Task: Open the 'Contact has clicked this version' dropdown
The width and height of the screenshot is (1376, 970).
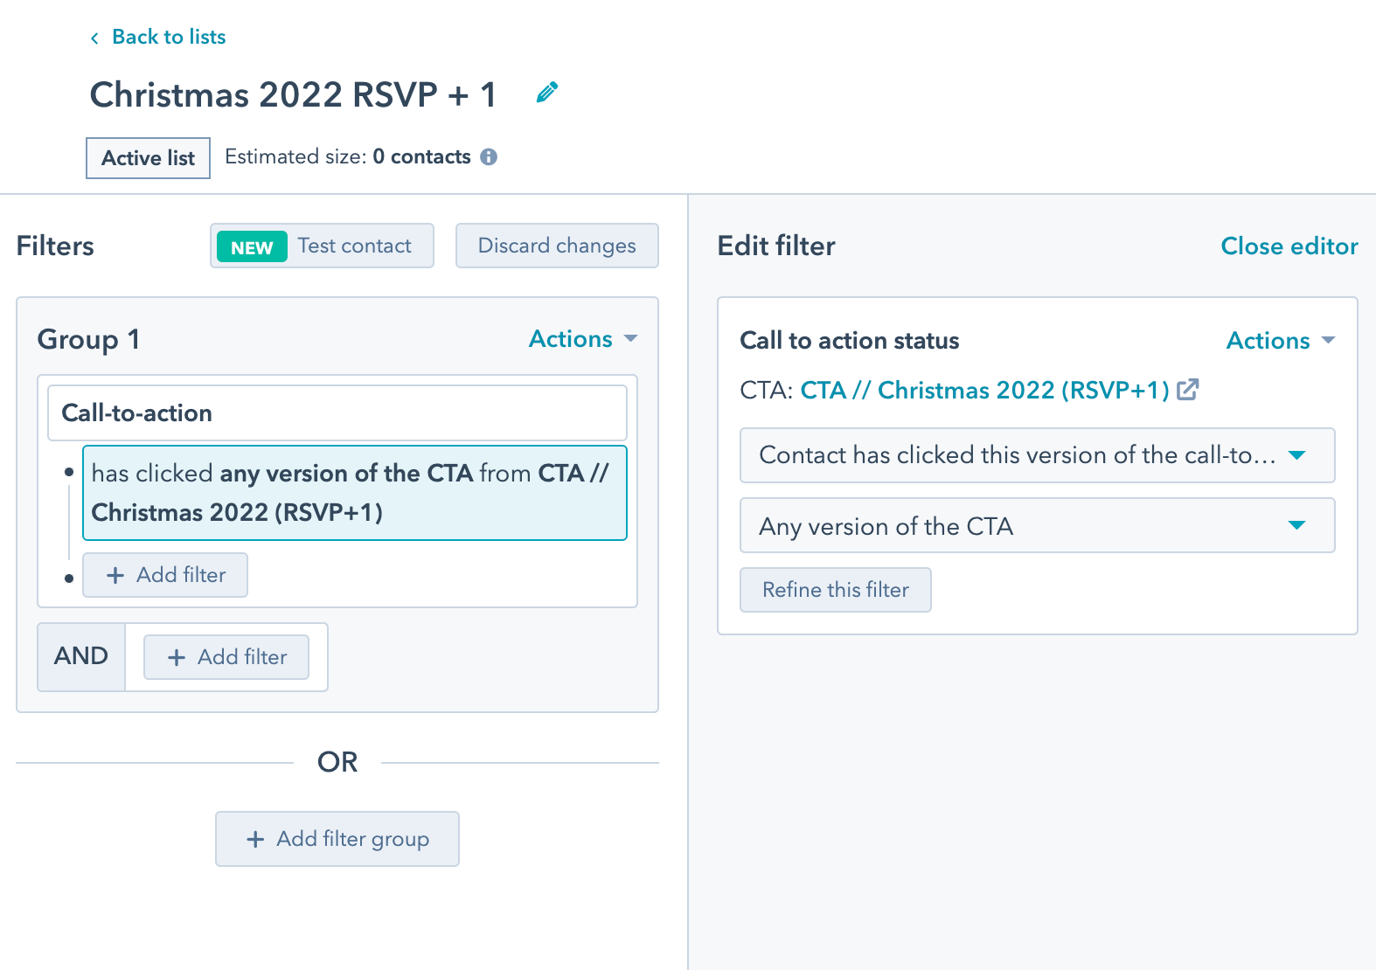Action: [1037, 455]
